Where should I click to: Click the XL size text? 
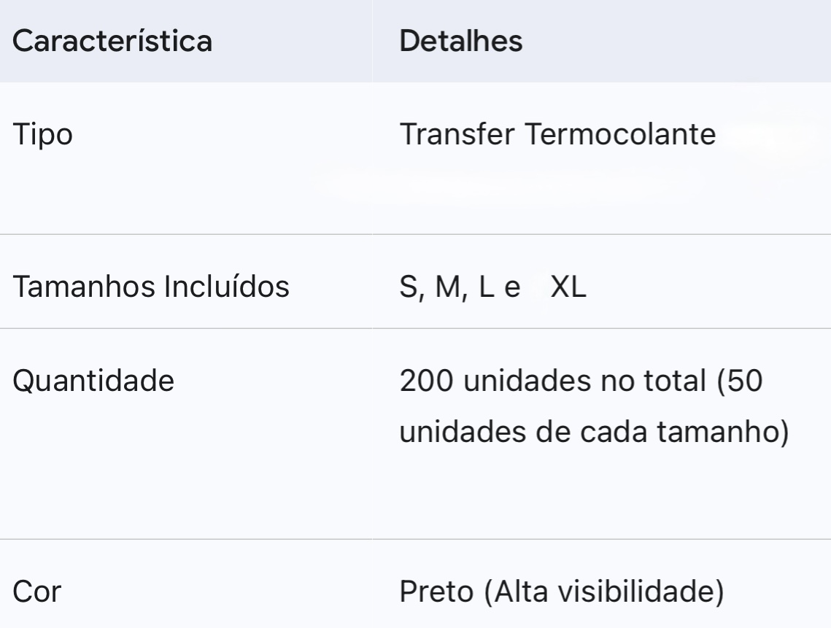tap(570, 287)
